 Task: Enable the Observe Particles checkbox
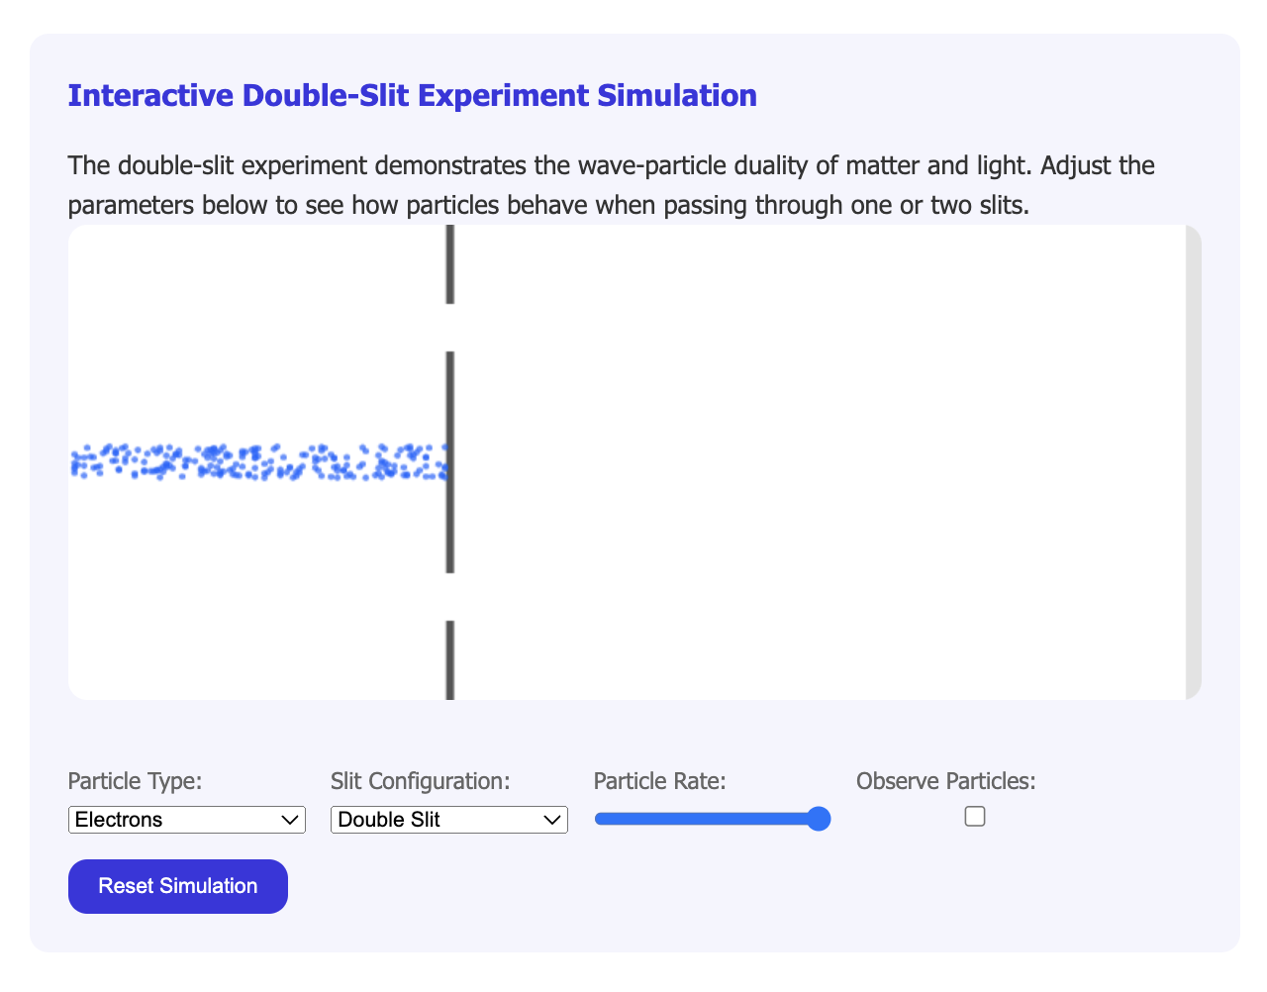[x=975, y=817]
